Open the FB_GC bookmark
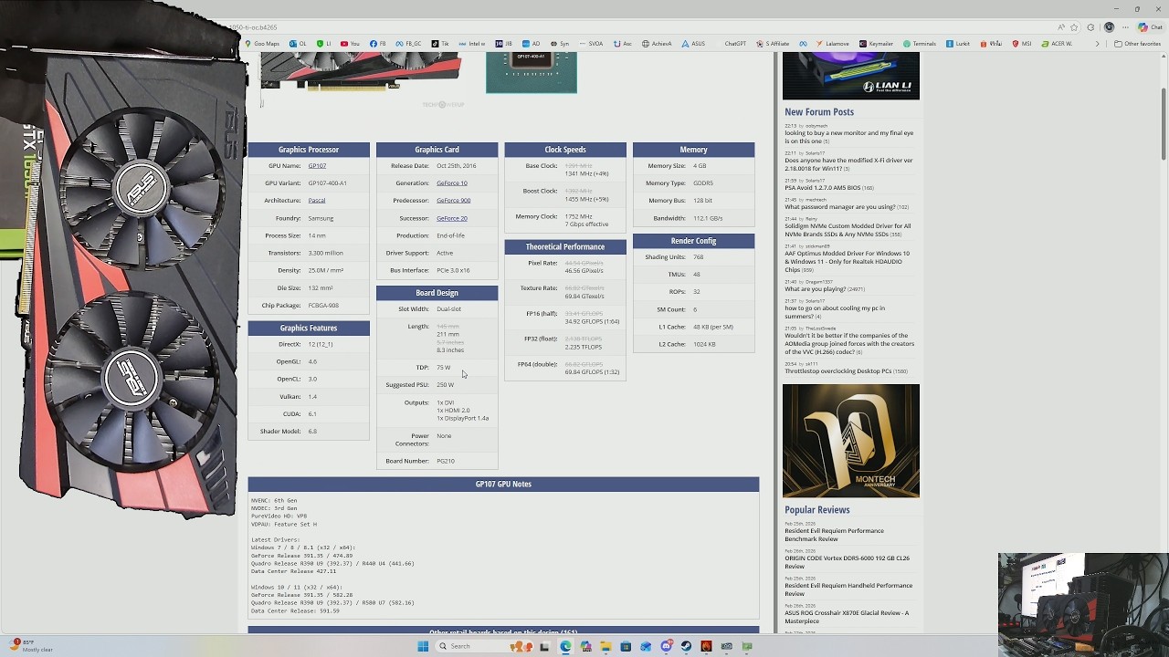The image size is (1169, 657). click(408, 44)
